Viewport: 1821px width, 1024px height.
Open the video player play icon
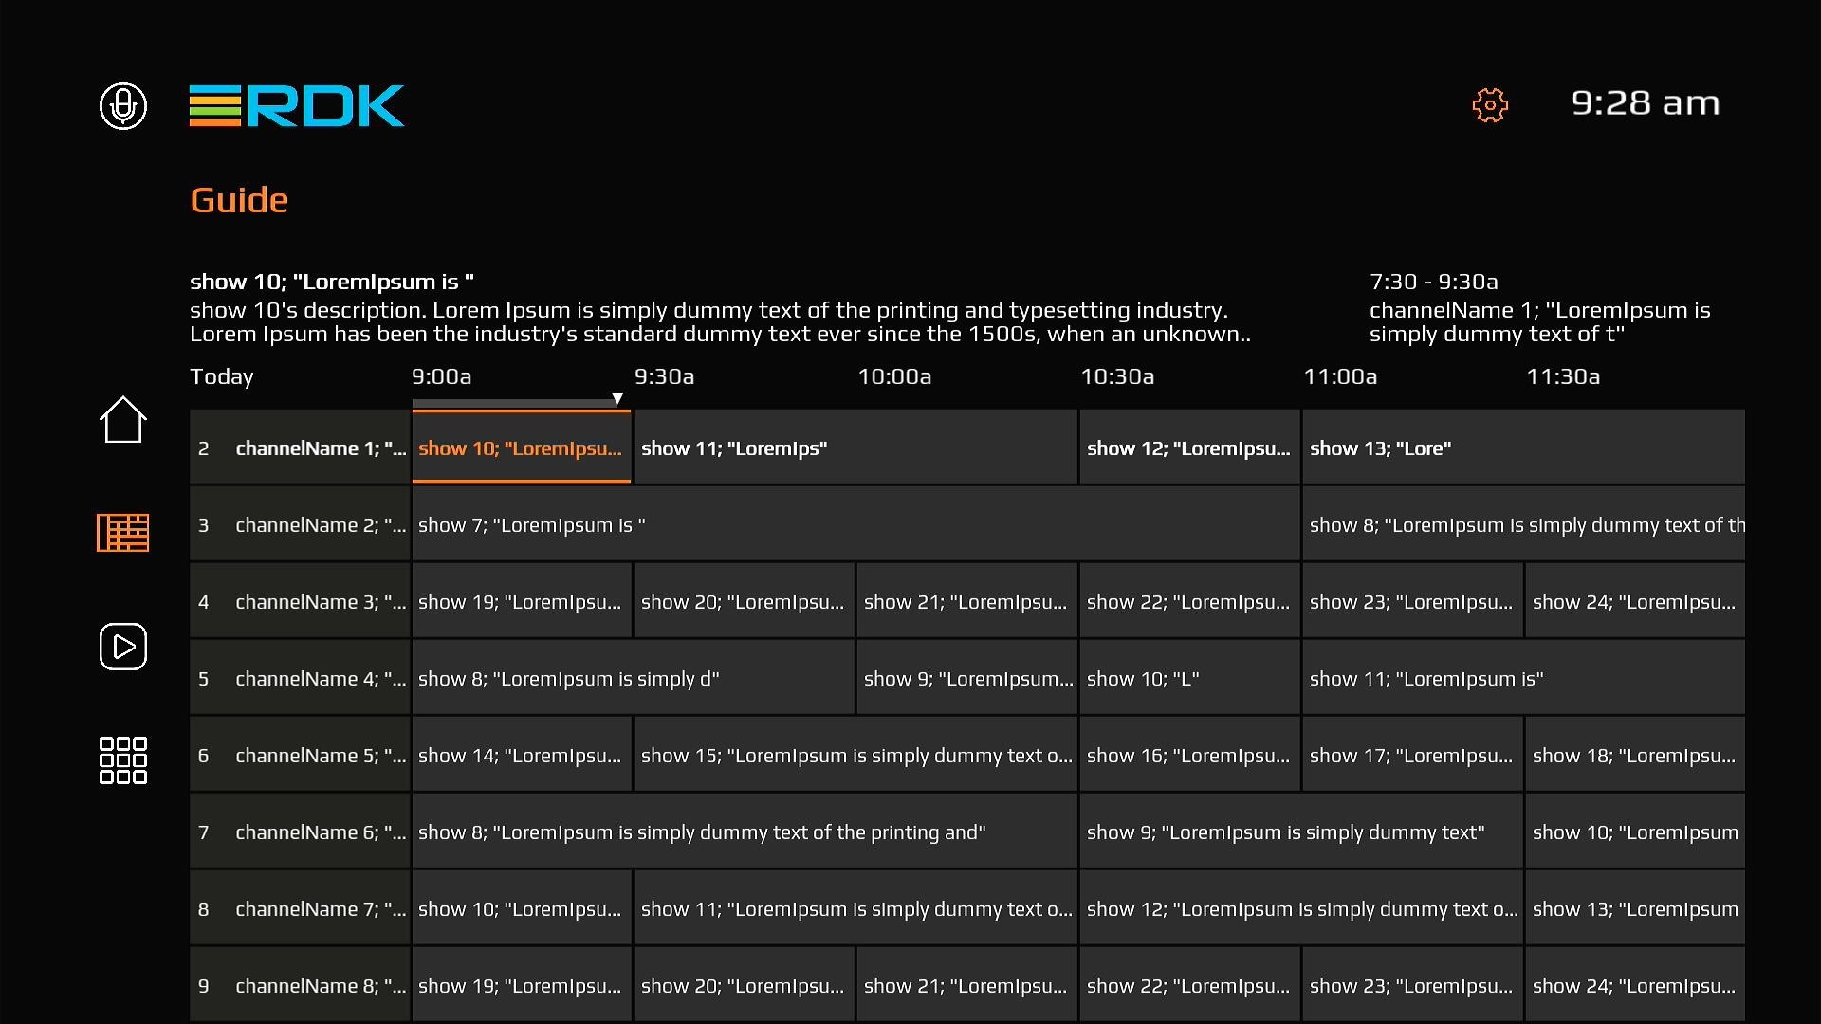(x=123, y=647)
